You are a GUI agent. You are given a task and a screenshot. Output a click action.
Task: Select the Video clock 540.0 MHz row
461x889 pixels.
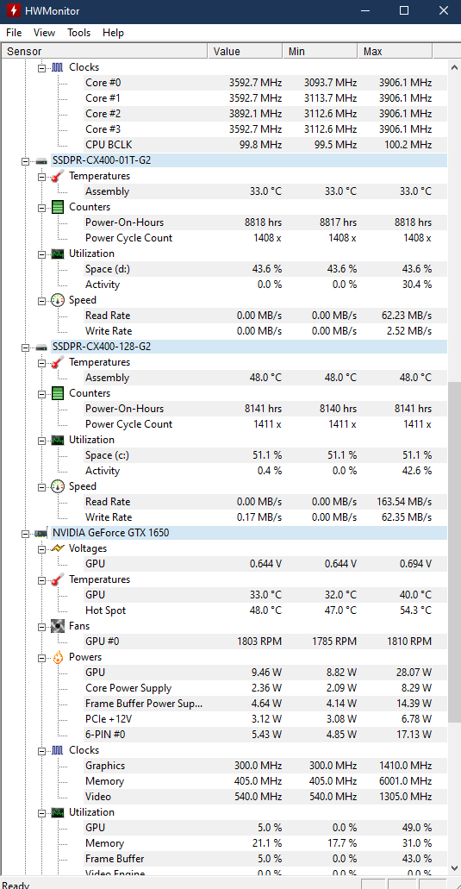(265, 797)
